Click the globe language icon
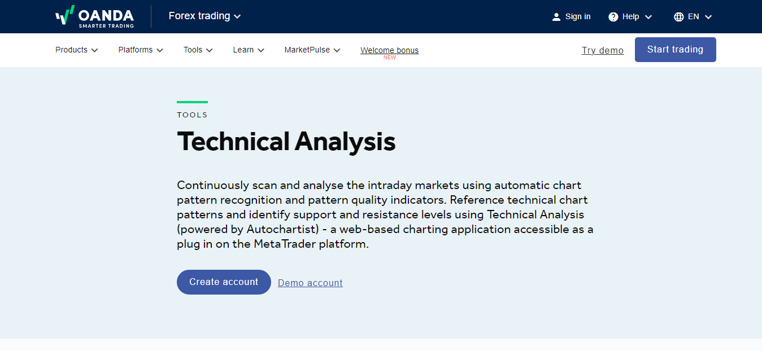This screenshot has width=762, height=351. (x=679, y=17)
